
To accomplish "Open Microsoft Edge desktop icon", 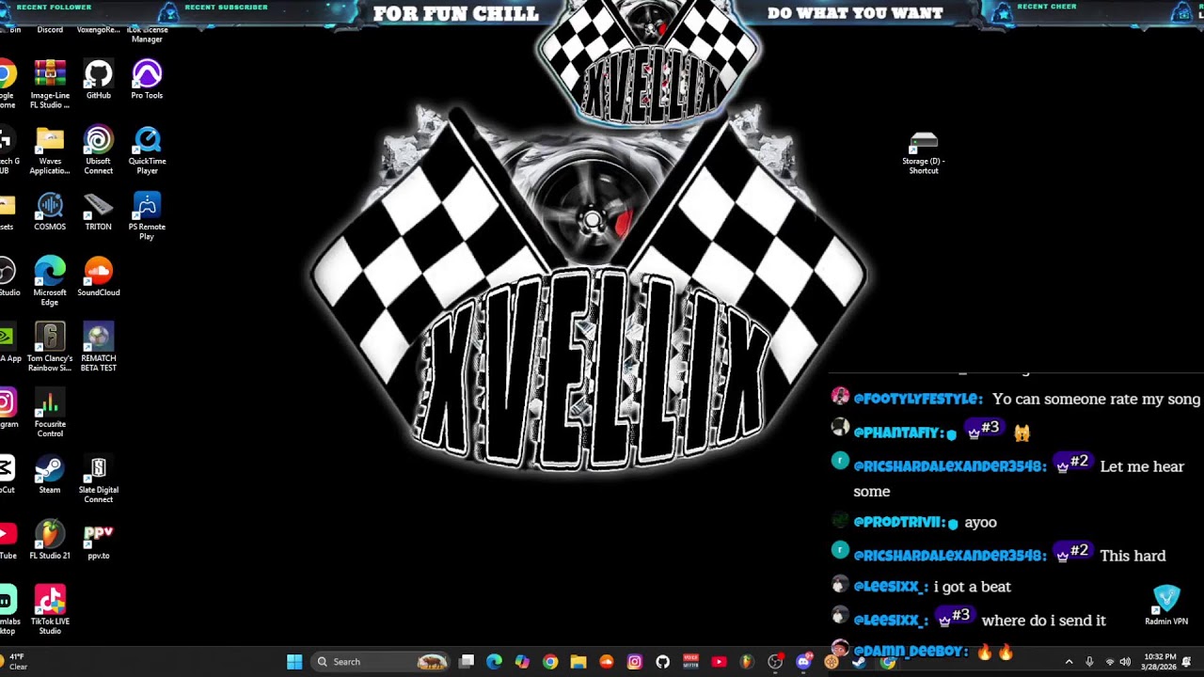I will click(50, 282).
